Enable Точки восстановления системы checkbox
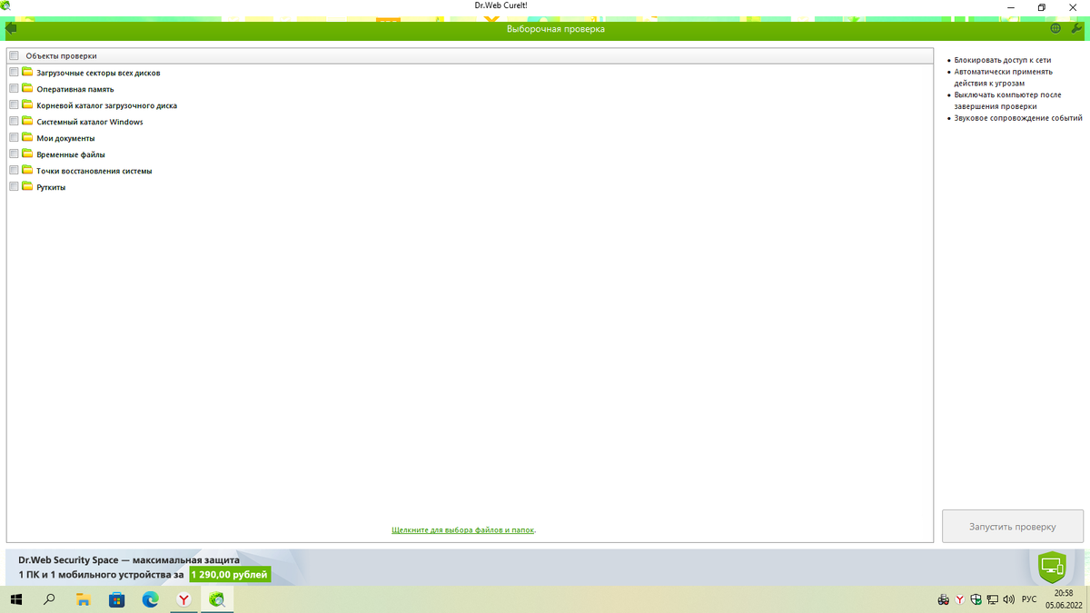1090x613 pixels. [x=14, y=171]
